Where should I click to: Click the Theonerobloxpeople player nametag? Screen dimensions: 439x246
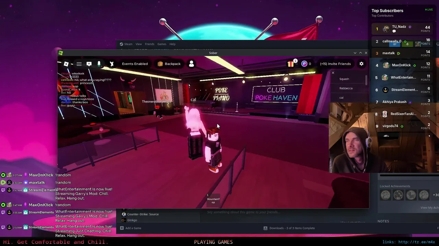click(156, 102)
